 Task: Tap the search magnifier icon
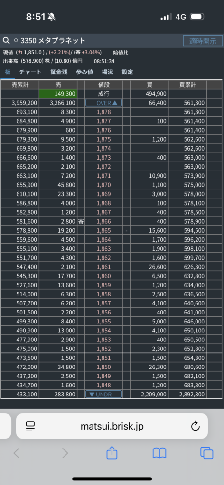(x=6, y=41)
